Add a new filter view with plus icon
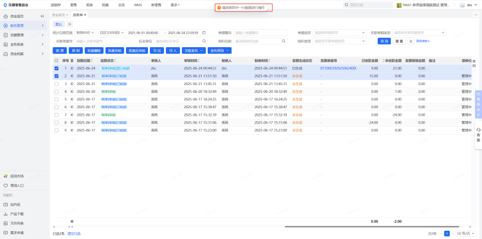Image resolution: width=482 pixels, height=239 pixels. tap(69, 24)
